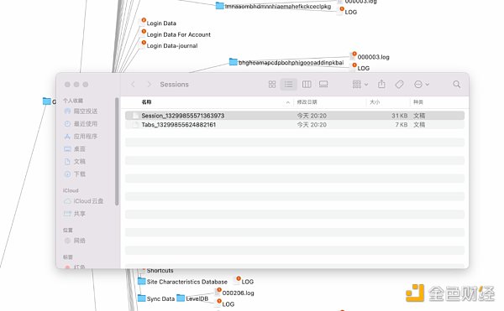Open search in the Finder window
504x311 pixels.
pyautogui.click(x=456, y=85)
